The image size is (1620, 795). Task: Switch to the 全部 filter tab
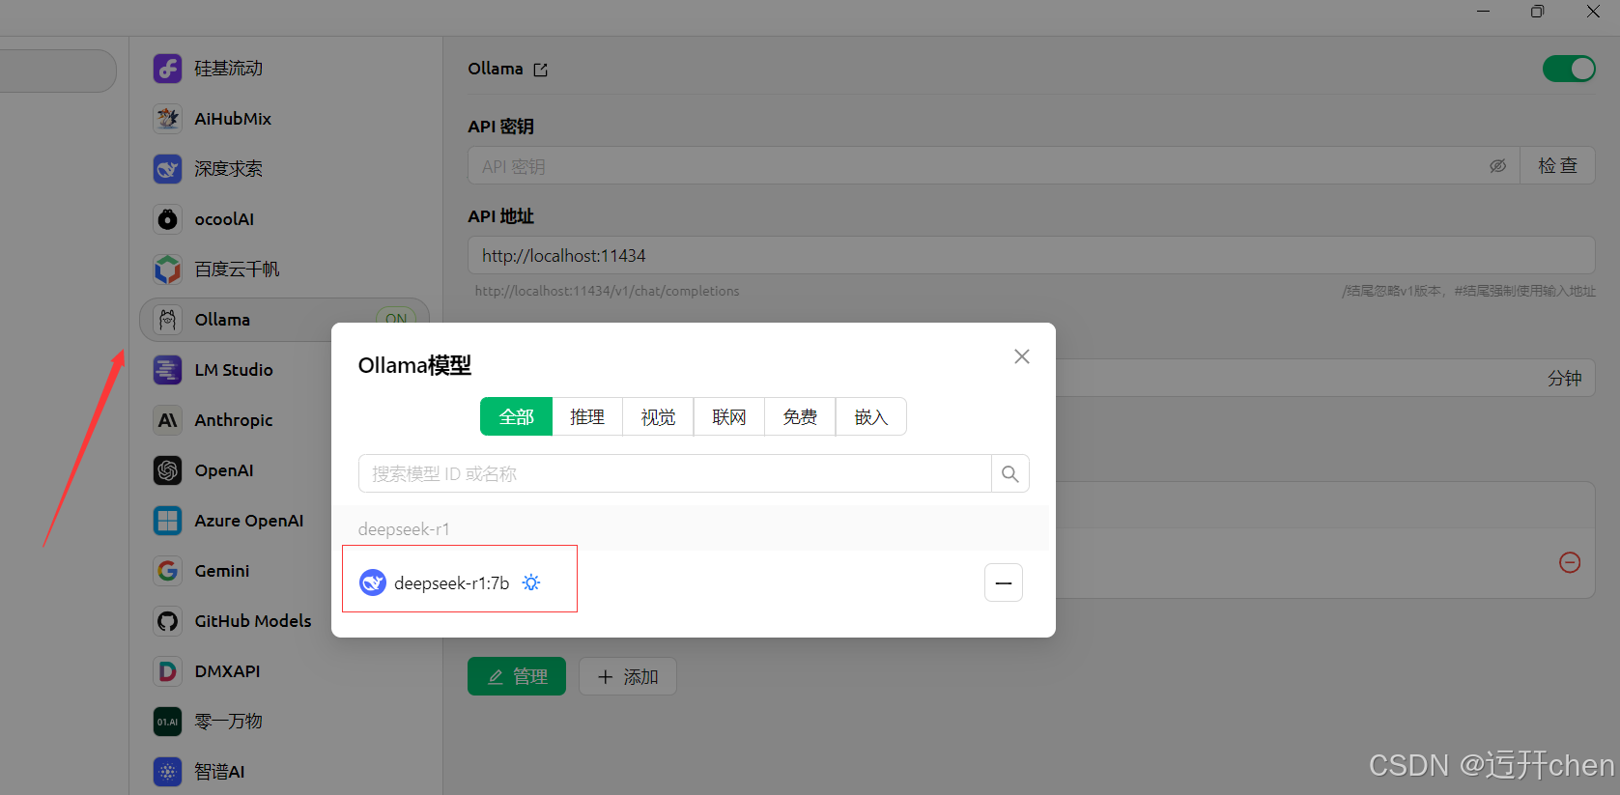click(516, 416)
